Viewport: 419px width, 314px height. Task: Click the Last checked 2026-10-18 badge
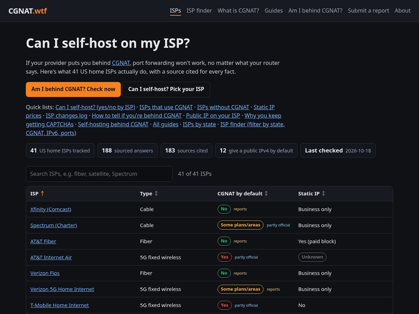[338, 150]
